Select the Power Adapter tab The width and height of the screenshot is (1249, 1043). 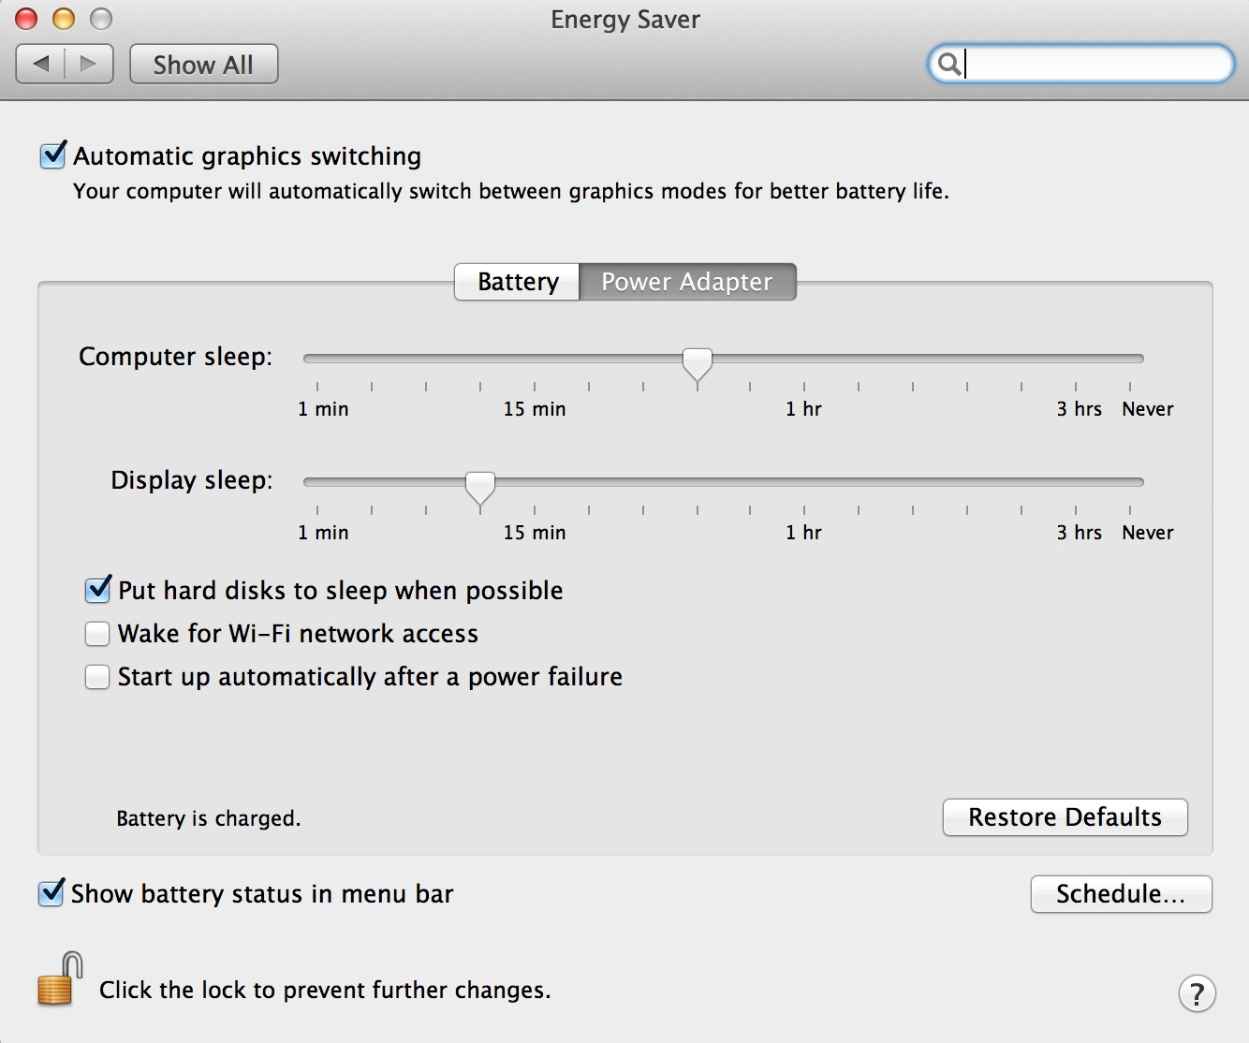click(x=687, y=282)
